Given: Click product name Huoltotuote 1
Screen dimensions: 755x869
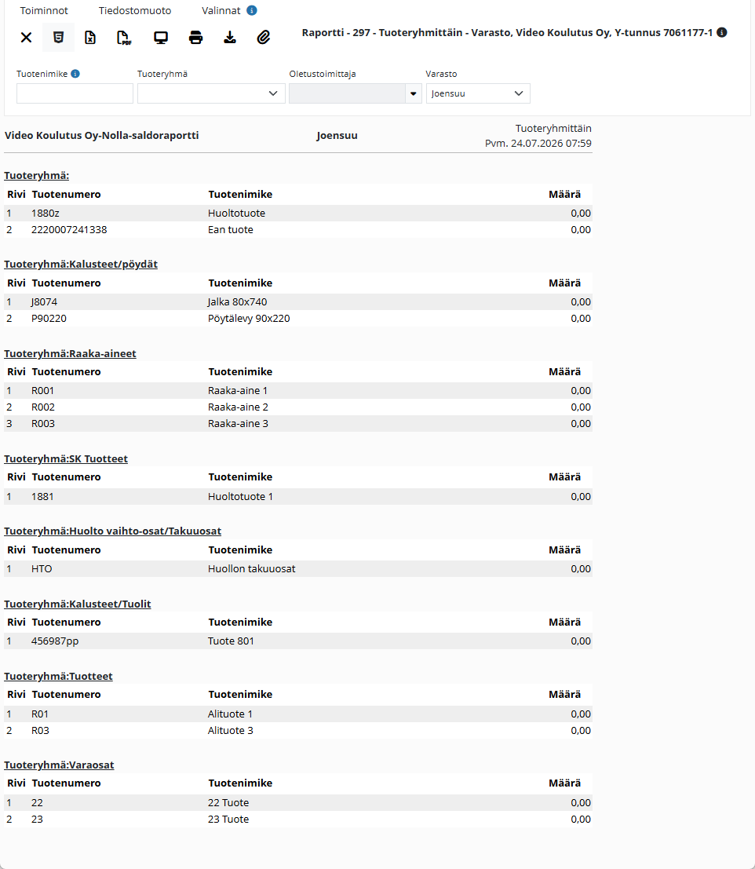Looking at the screenshot, I should tap(240, 497).
